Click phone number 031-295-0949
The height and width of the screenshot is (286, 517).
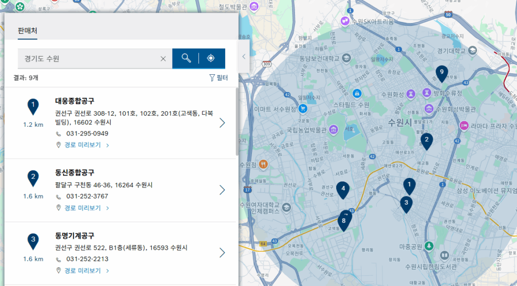pyautogui.click(x=87, y=133)
